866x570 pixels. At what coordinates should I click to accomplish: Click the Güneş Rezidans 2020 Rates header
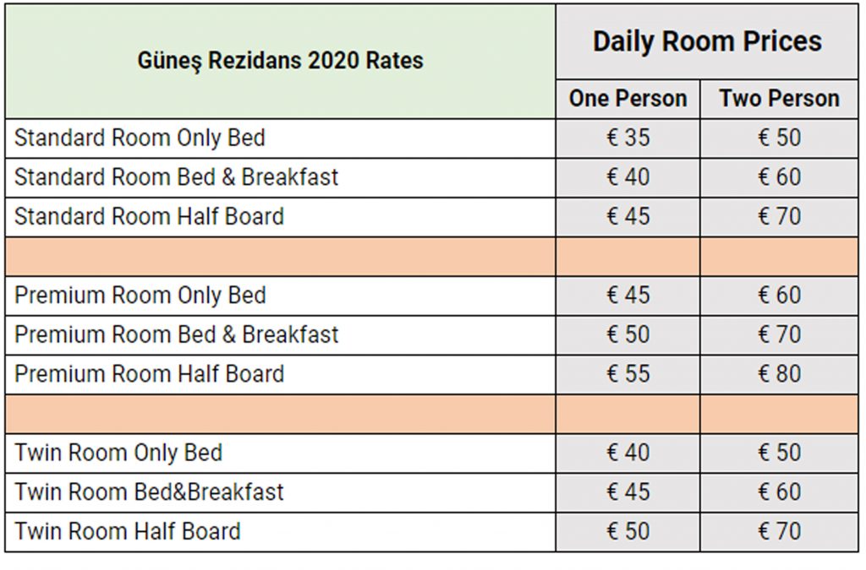(280, 61)
